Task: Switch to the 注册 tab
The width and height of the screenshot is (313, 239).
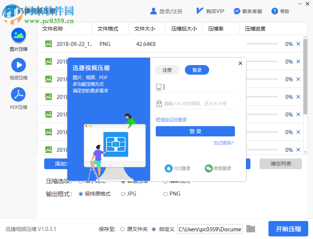Action: [167, 70]
